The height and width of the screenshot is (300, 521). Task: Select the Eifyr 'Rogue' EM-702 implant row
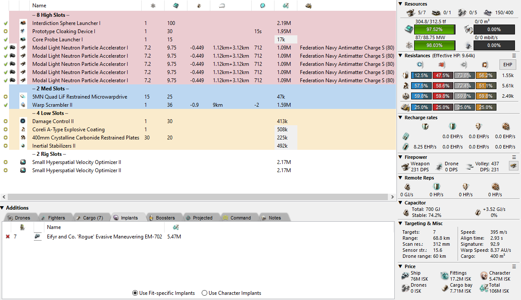click(104, 237)
